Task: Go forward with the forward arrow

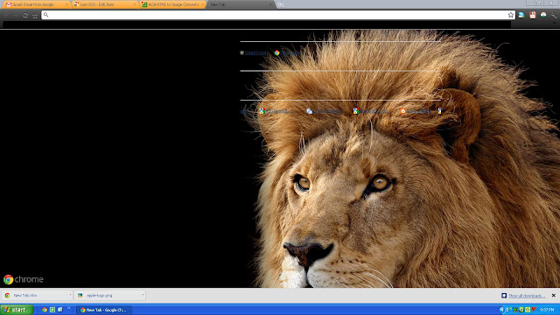Action: (x=16, y=15)
